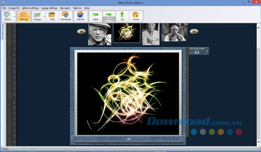Maximize the Web Photo Album window
This screenshot has height=152, width=261.
tap(249, 2)
